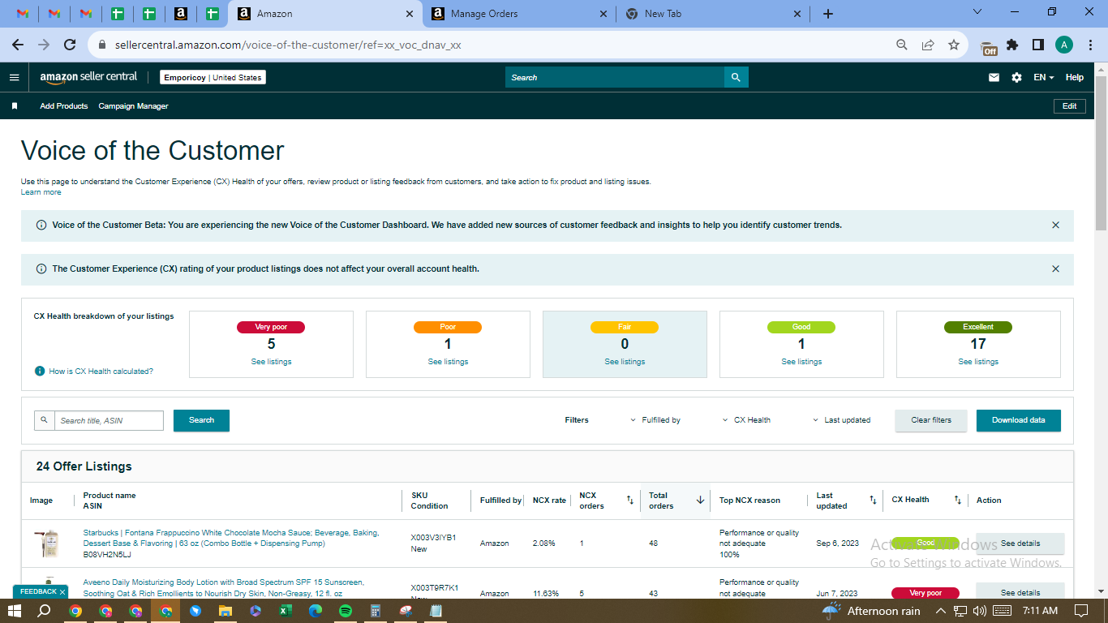Image resolution: width=1108 pixels, height=623 pixels.
Task: Open the mail messages icon in the header
Action: [x=994, y=78]
